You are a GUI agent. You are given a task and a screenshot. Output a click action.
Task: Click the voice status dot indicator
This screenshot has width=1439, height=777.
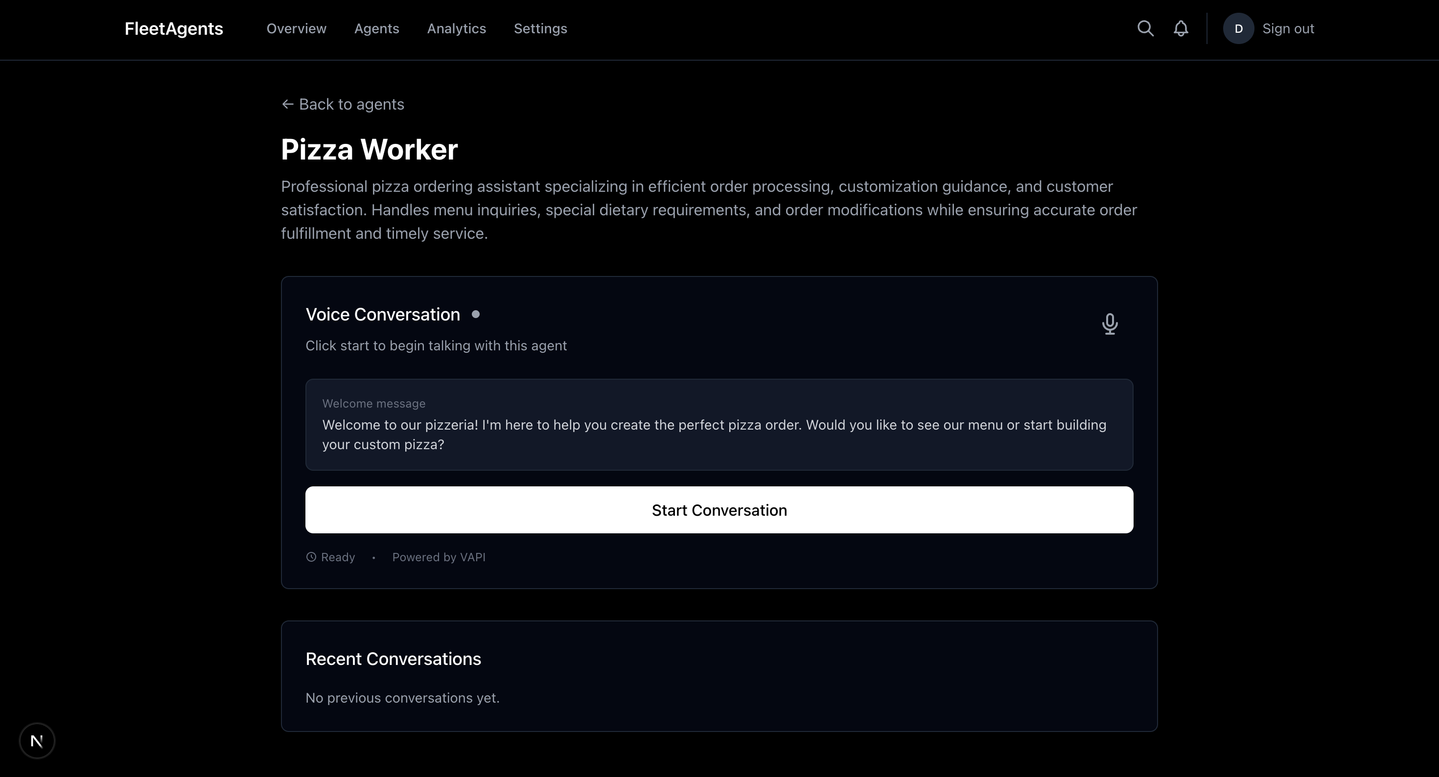475,315
